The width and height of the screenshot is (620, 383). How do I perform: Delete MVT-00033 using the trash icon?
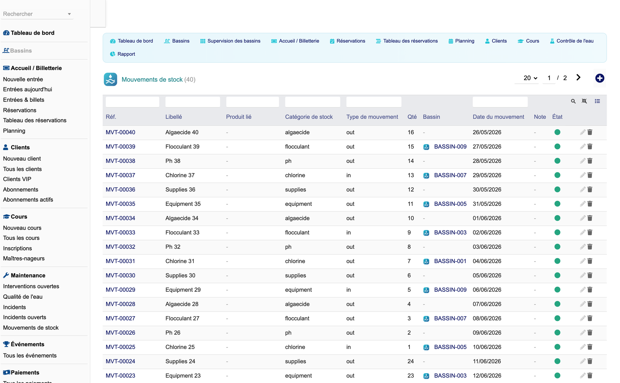click(590, 233)
